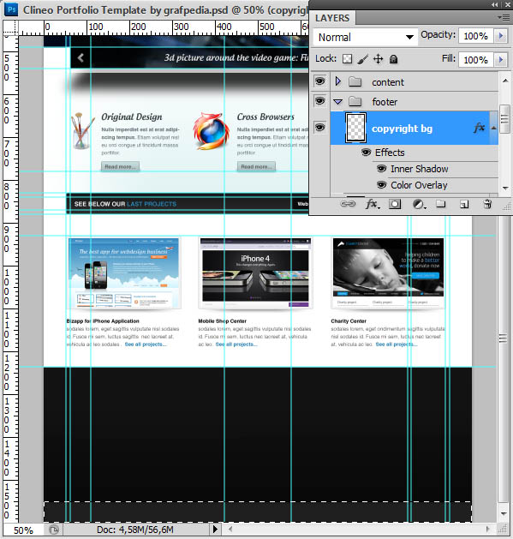513x539 pixels.
Task: Click the Mobile Shop Center thumbnail
Action: tap(255, 273)
